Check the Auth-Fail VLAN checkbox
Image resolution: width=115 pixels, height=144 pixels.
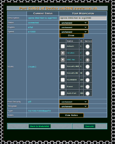point(63,93)
